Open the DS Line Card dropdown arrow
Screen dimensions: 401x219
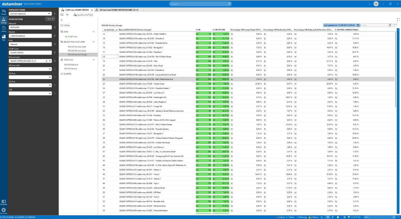(50, 61)
